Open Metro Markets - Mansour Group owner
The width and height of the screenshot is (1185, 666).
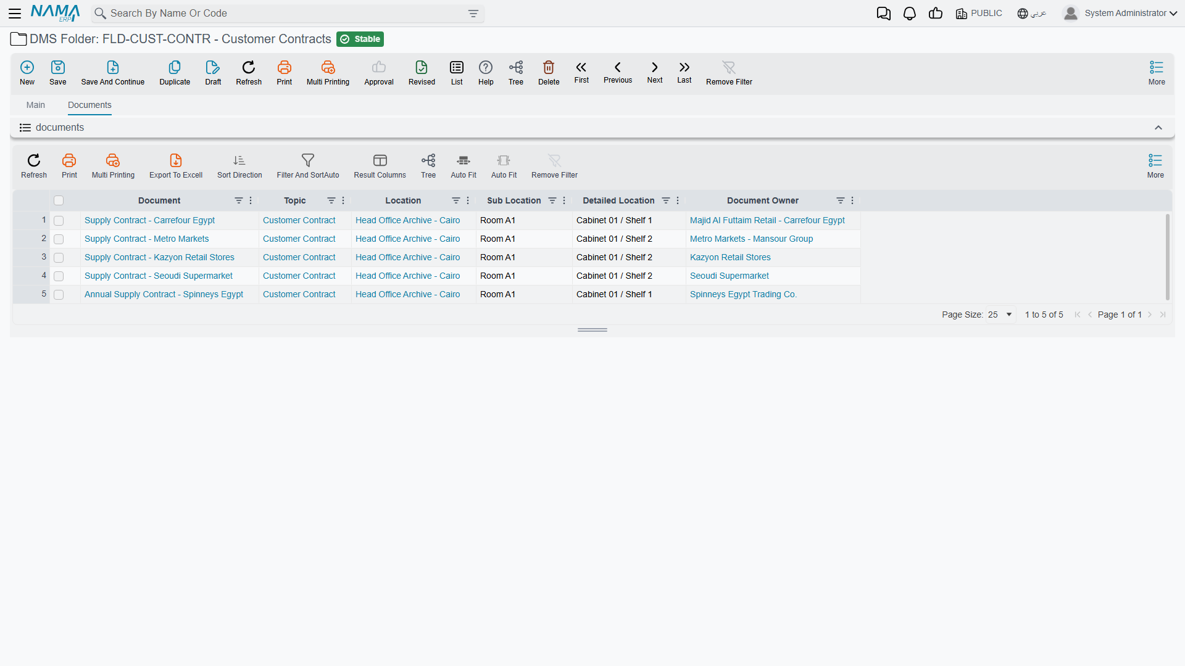click(x=751, y=239)
